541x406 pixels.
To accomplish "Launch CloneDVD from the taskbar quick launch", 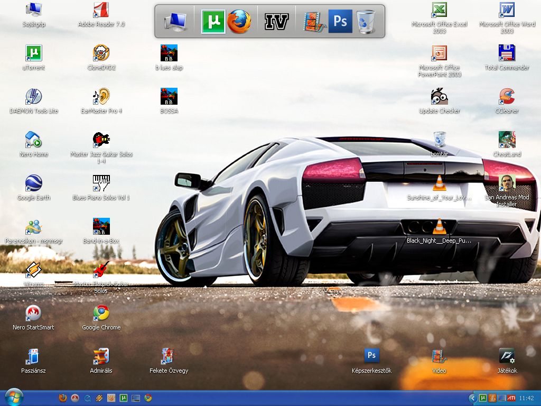I will [111, 398].
